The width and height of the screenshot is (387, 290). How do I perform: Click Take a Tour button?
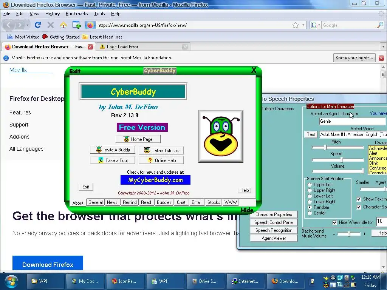coord(113,160)
